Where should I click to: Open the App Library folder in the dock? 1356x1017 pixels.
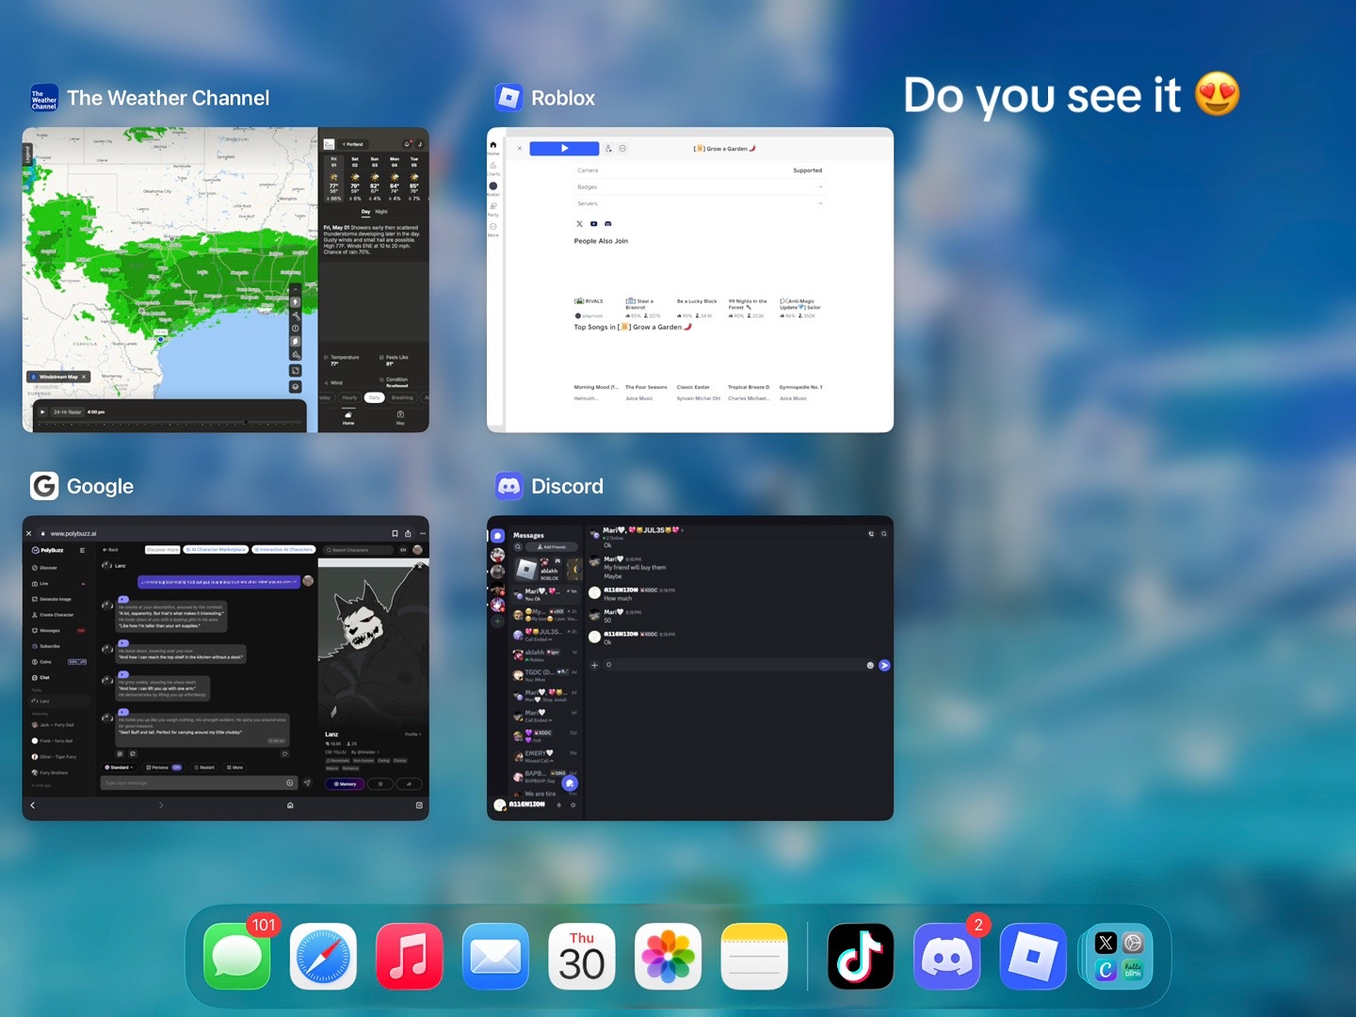1120,957
